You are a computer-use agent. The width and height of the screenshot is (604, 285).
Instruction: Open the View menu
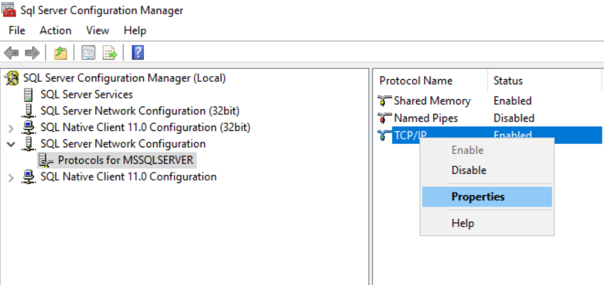pos(98,31)
